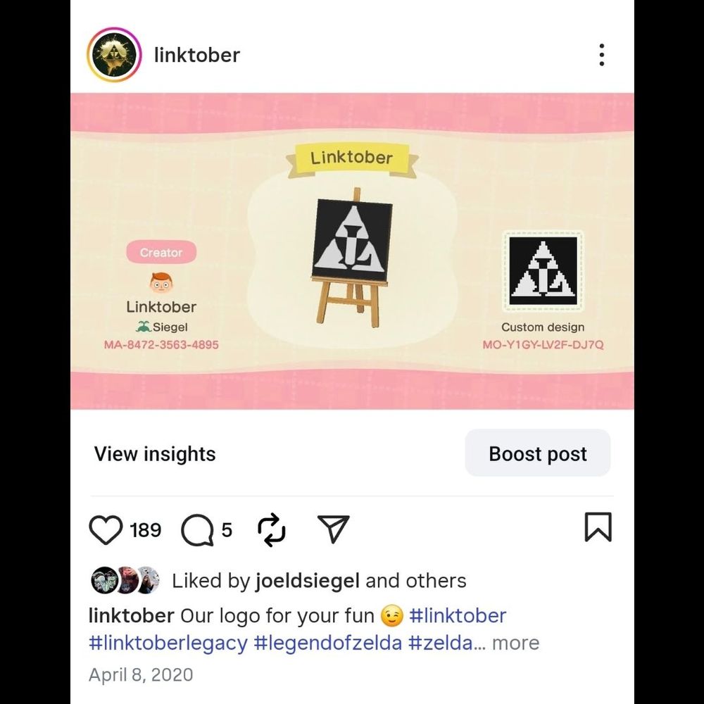Tap the repost arrows icon
The height and width of the screenshot is (704, 704).
(x=272, y=530)
